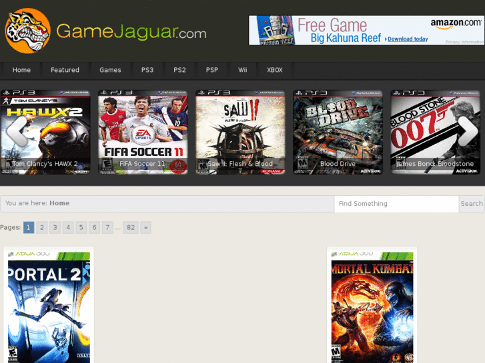
Task: Select the PS2 menu item
Action: click(x=179, y=70)
